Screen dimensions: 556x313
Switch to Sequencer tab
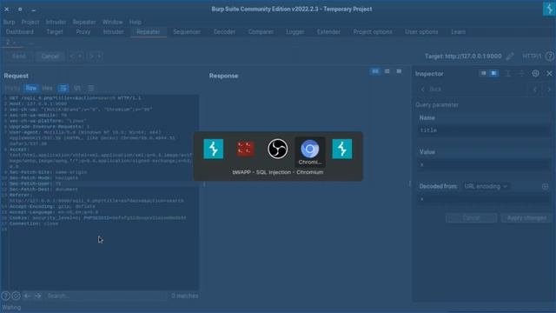pos(187,32)
